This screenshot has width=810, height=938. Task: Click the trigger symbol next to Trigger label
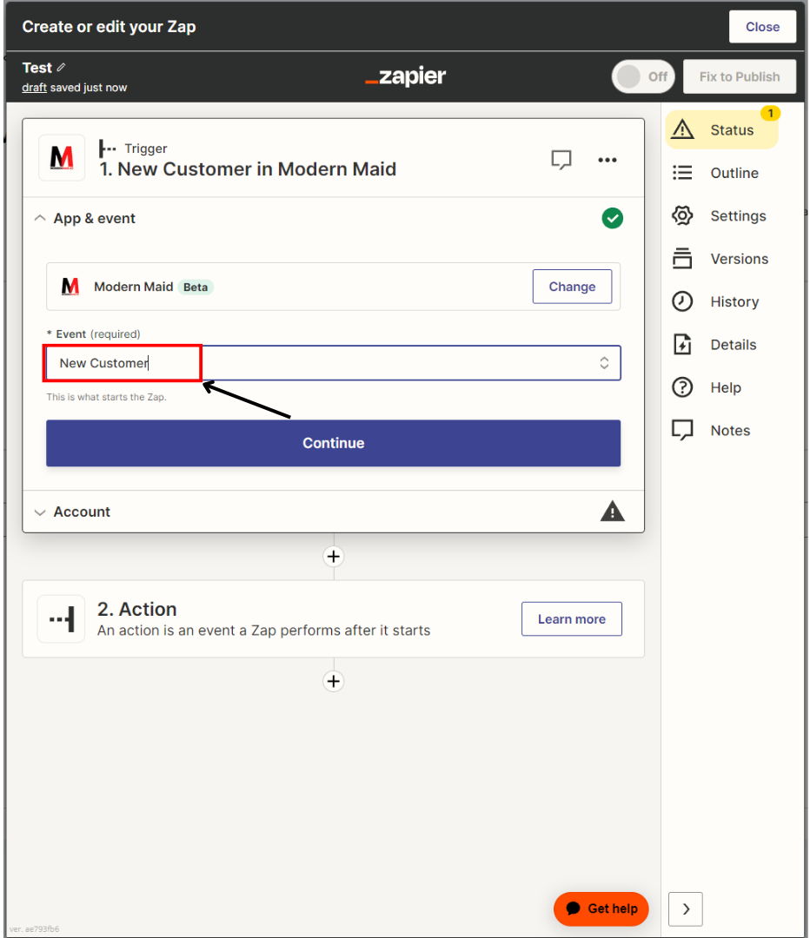[x=107, y=149]
